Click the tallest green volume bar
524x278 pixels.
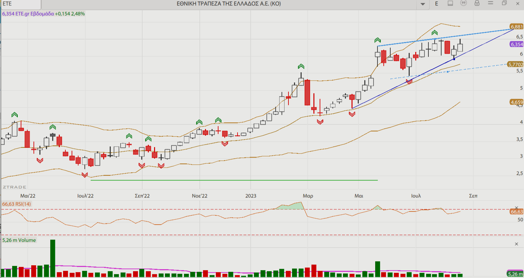click(x=53, y=258)
